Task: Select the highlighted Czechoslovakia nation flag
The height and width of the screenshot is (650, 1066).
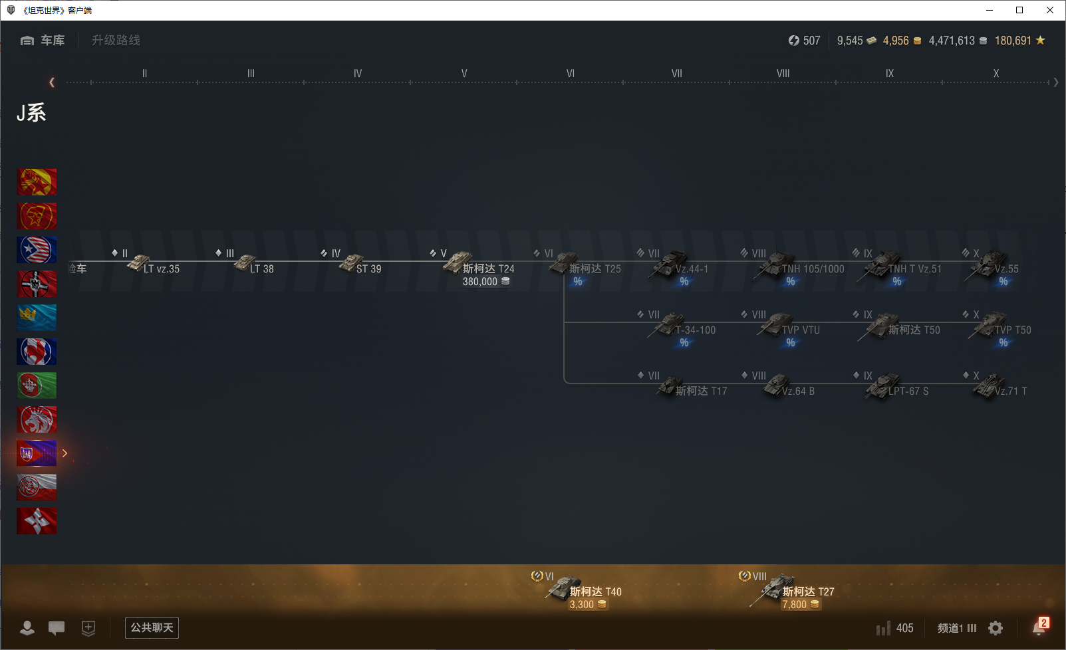Action: tap(37, 453)
